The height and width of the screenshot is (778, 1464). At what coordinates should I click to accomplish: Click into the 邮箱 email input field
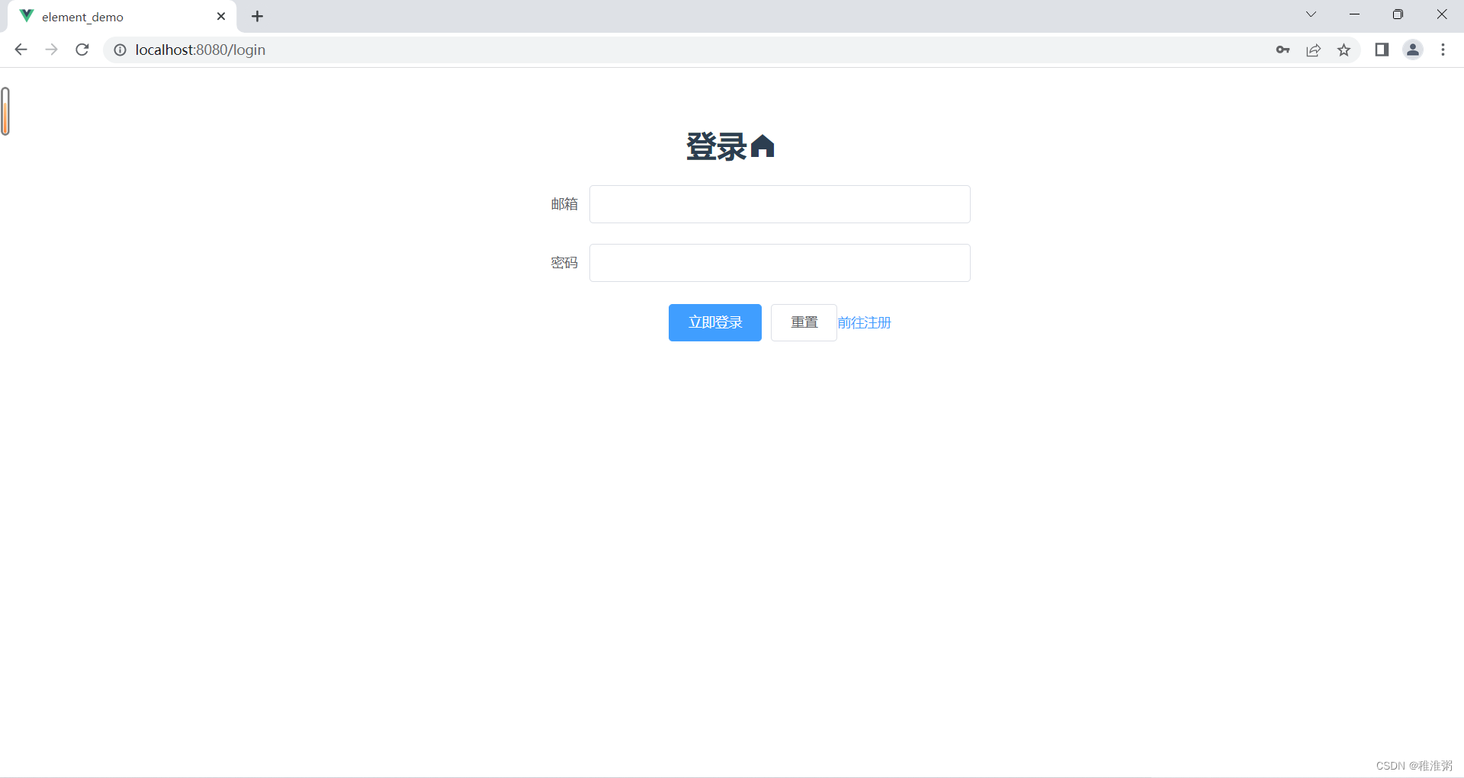pyautogui.click(x=779, y=203)
